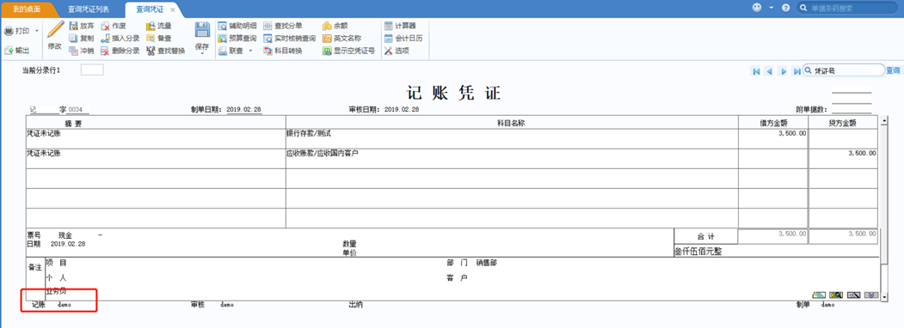Click the 作废 void voucher icon
Viewport: 904px width, 328px height.
pyautogui.click(x=106, y=26)
